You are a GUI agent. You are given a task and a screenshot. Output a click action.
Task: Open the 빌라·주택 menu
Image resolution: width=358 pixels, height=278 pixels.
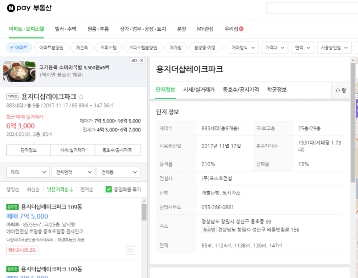(65, 29)
